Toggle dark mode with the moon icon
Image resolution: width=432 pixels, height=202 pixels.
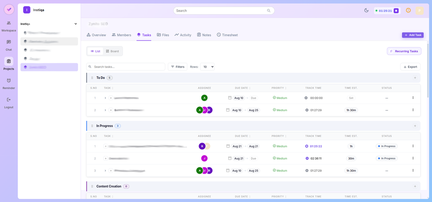click(x=367, y=11)
